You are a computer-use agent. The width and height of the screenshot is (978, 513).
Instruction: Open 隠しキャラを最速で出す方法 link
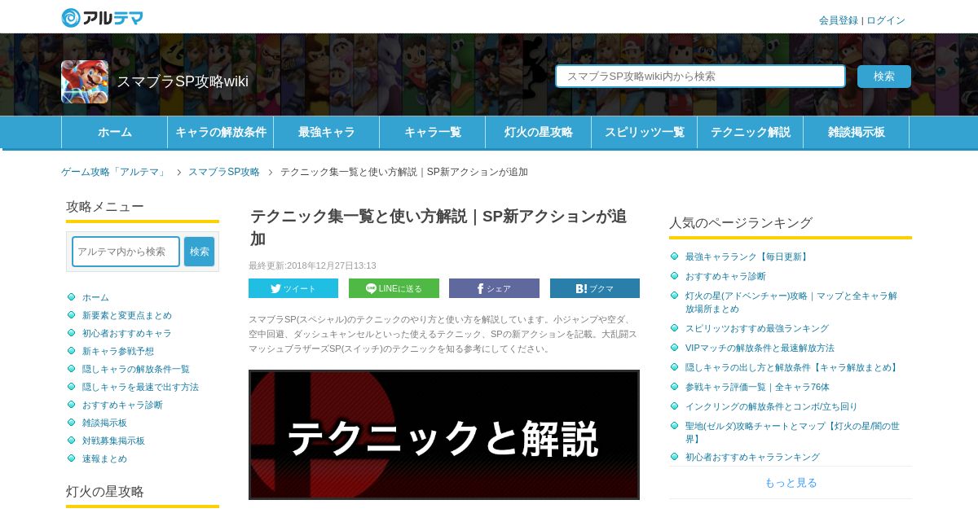pyautogui.click(x=140, y=387)
